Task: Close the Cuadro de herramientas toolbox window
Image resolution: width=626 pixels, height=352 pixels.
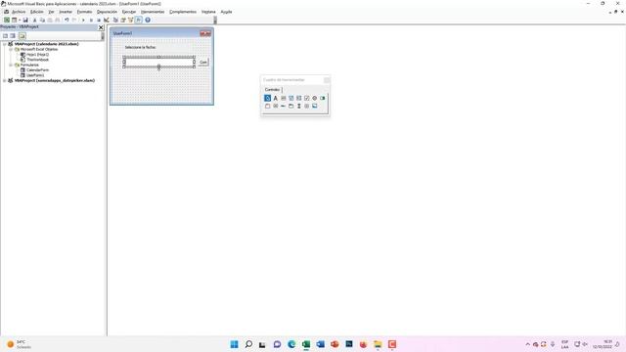Action: pos(327,80)
